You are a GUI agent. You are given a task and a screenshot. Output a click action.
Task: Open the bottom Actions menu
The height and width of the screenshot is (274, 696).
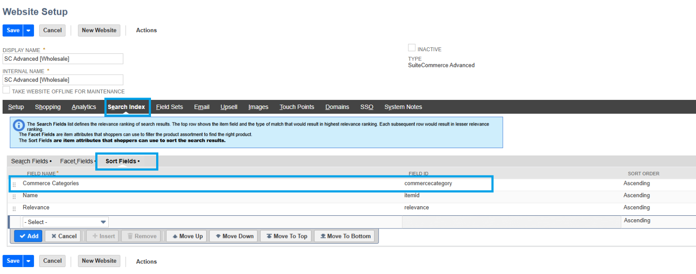146,261
